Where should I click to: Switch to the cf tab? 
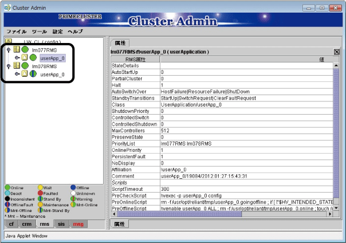pyautogui.click(x=10, y=224)
